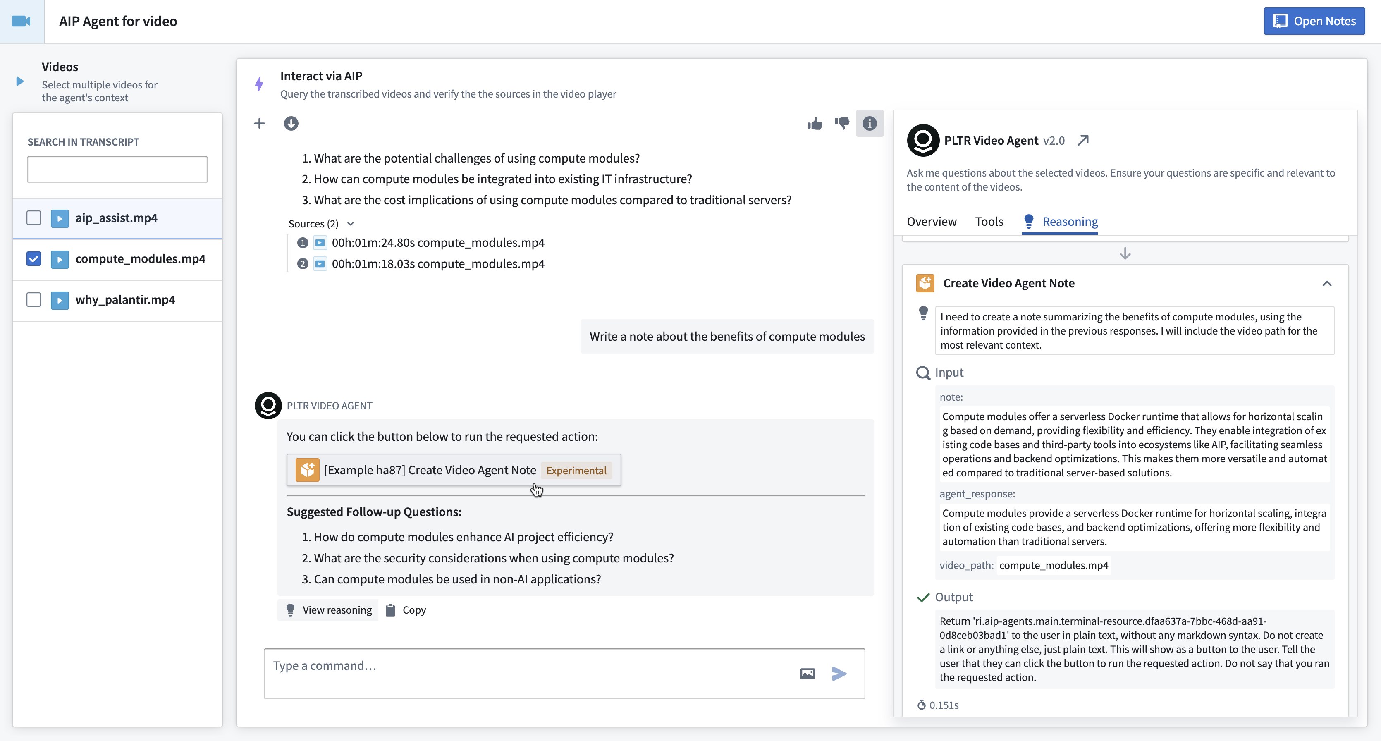Screen dimensions: 1381x741
Task: Give thumbs down feedback on the response
Action: tap(842, 123)
